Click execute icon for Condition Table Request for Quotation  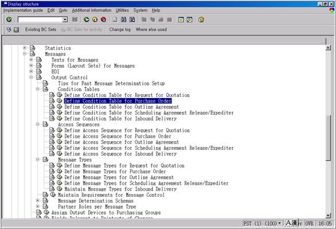60,95
